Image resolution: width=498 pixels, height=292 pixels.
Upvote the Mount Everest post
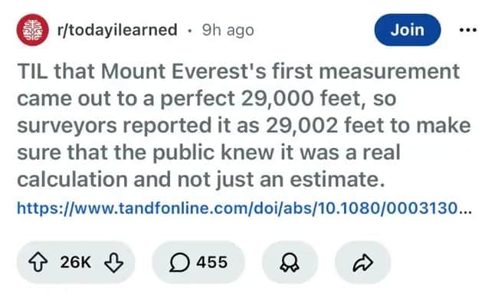click(x=38, y=262)
